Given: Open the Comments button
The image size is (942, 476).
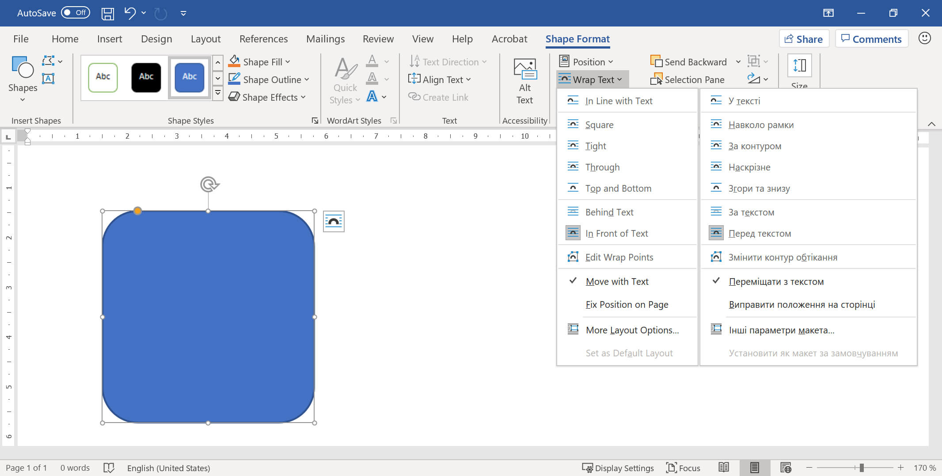Looking at the screenshot, I should pyautogui.click(x=871, y=39).
